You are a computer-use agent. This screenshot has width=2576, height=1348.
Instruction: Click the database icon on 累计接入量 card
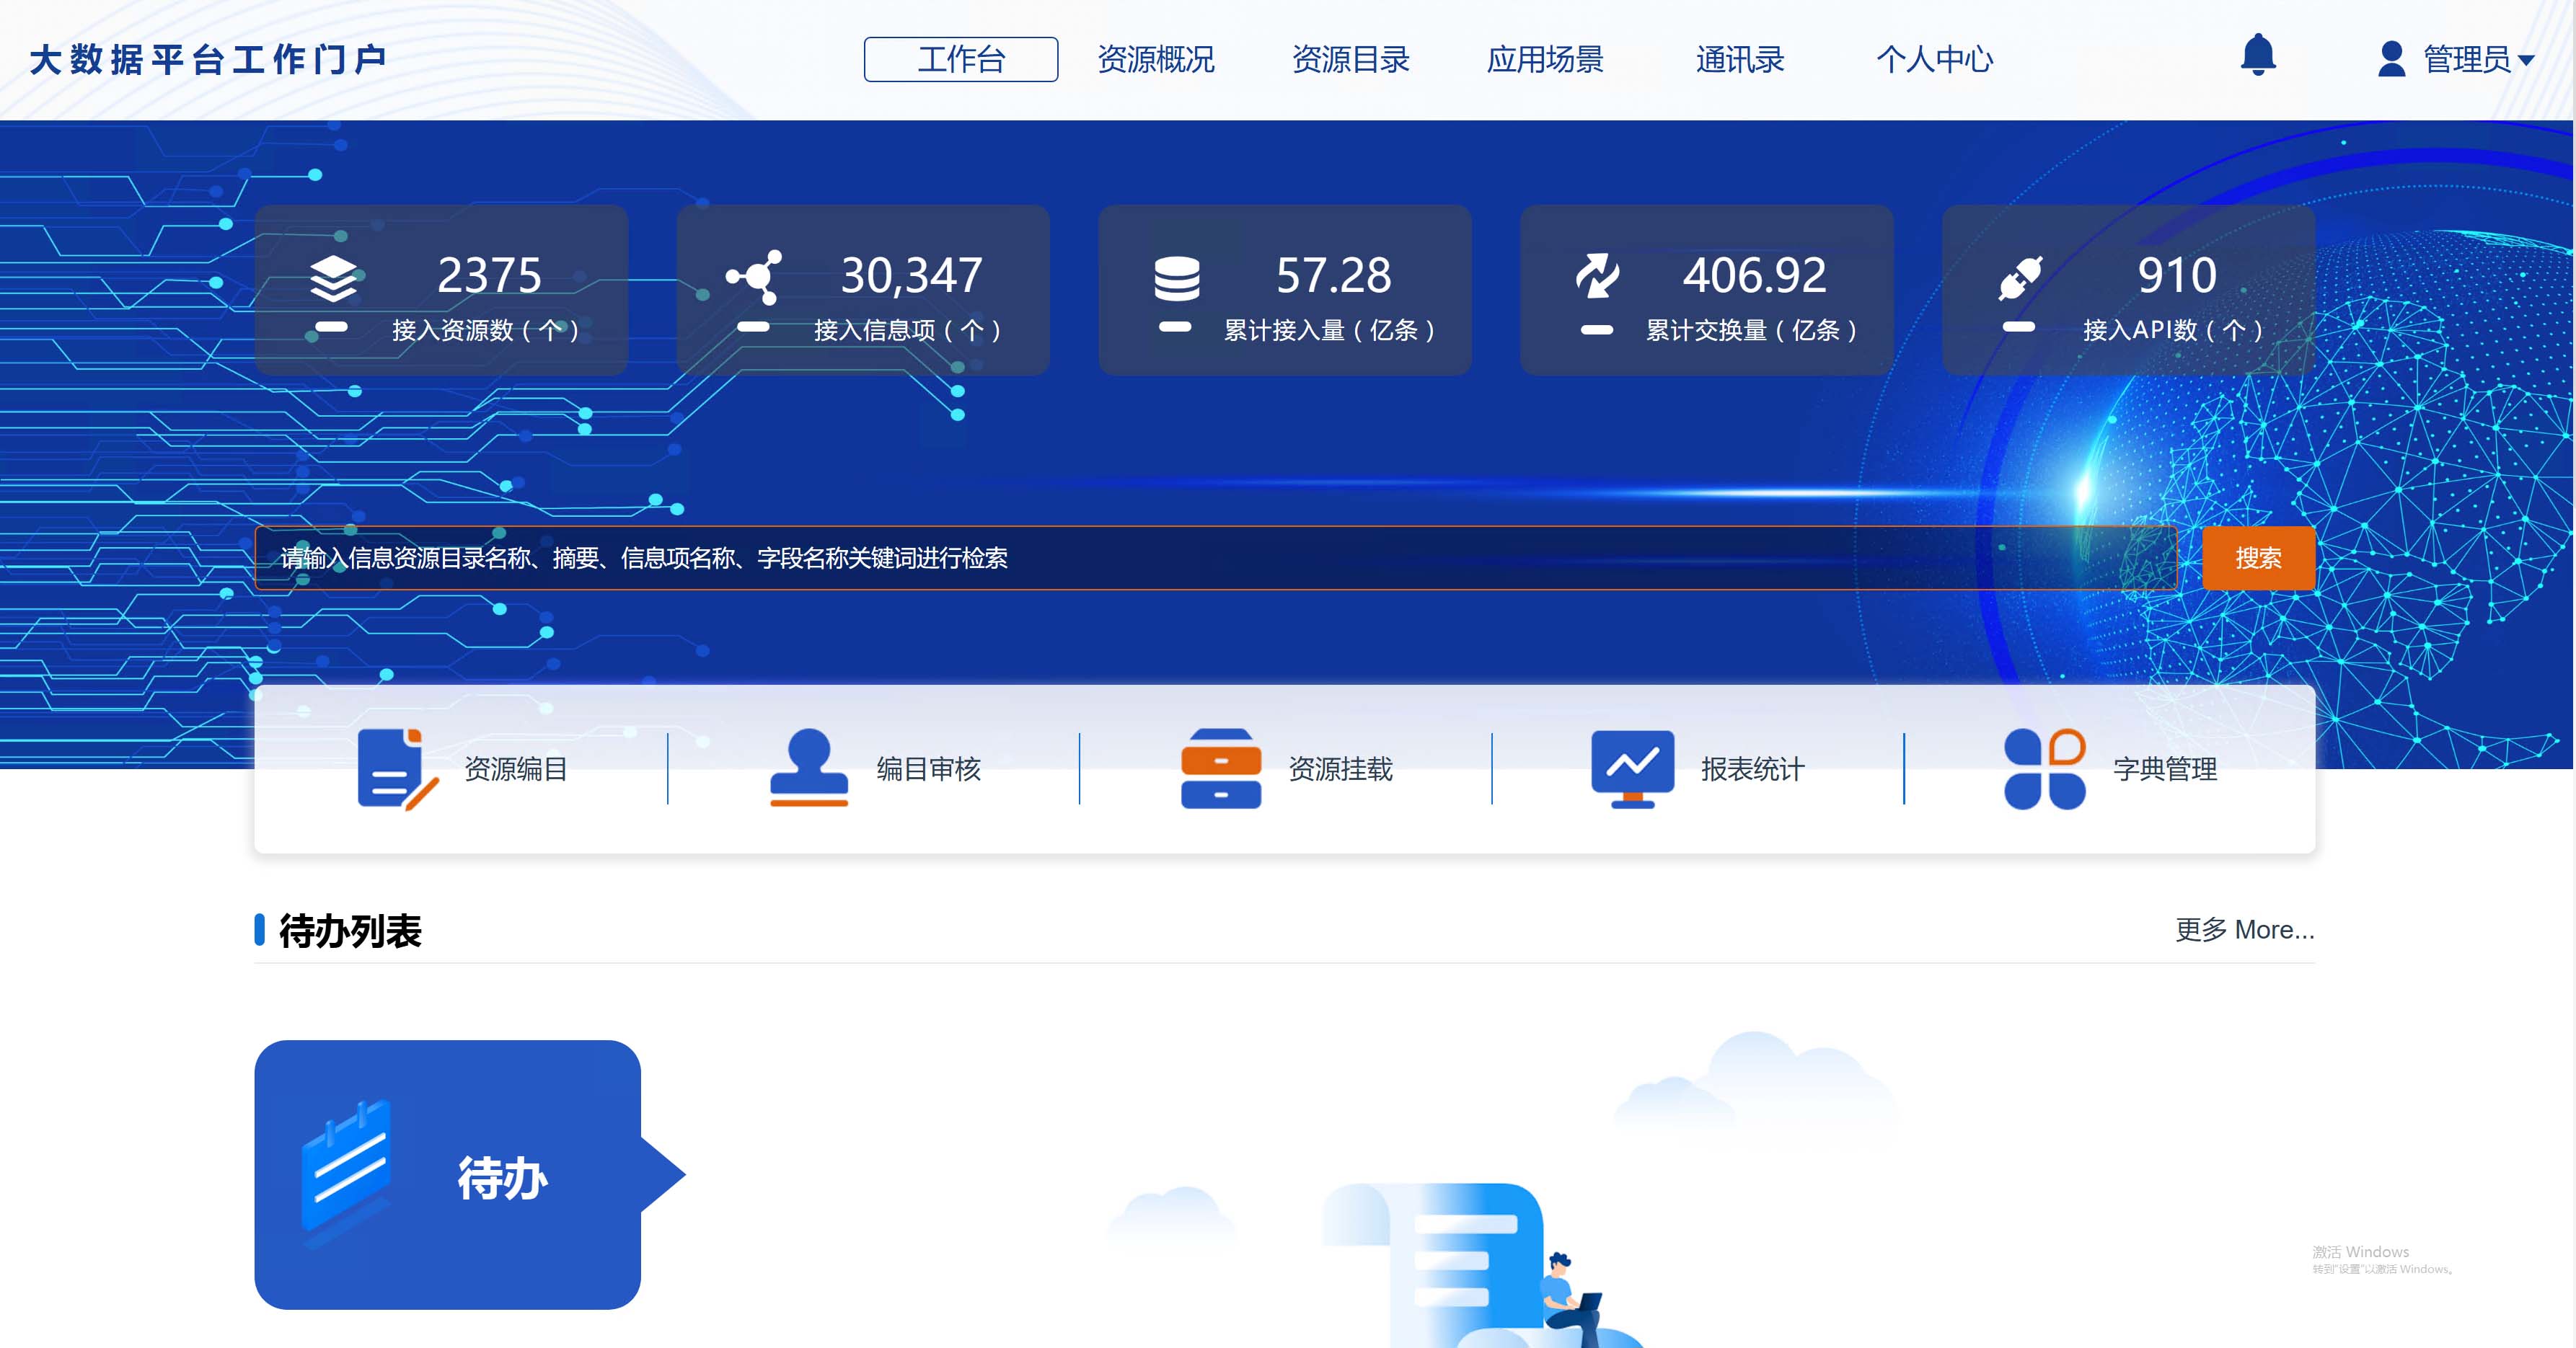coord(1178,280)
